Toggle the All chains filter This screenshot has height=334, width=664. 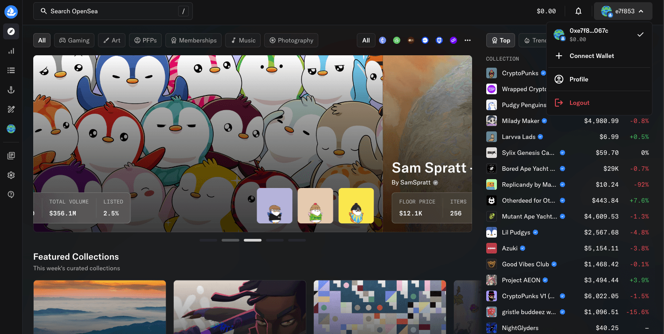click(366, 40)
